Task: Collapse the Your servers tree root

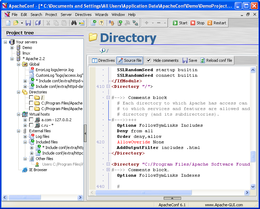Action: click(6, 42)
